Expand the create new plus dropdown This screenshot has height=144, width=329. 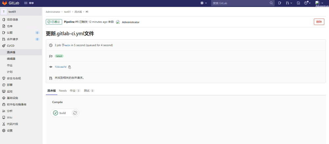[203, 3]
